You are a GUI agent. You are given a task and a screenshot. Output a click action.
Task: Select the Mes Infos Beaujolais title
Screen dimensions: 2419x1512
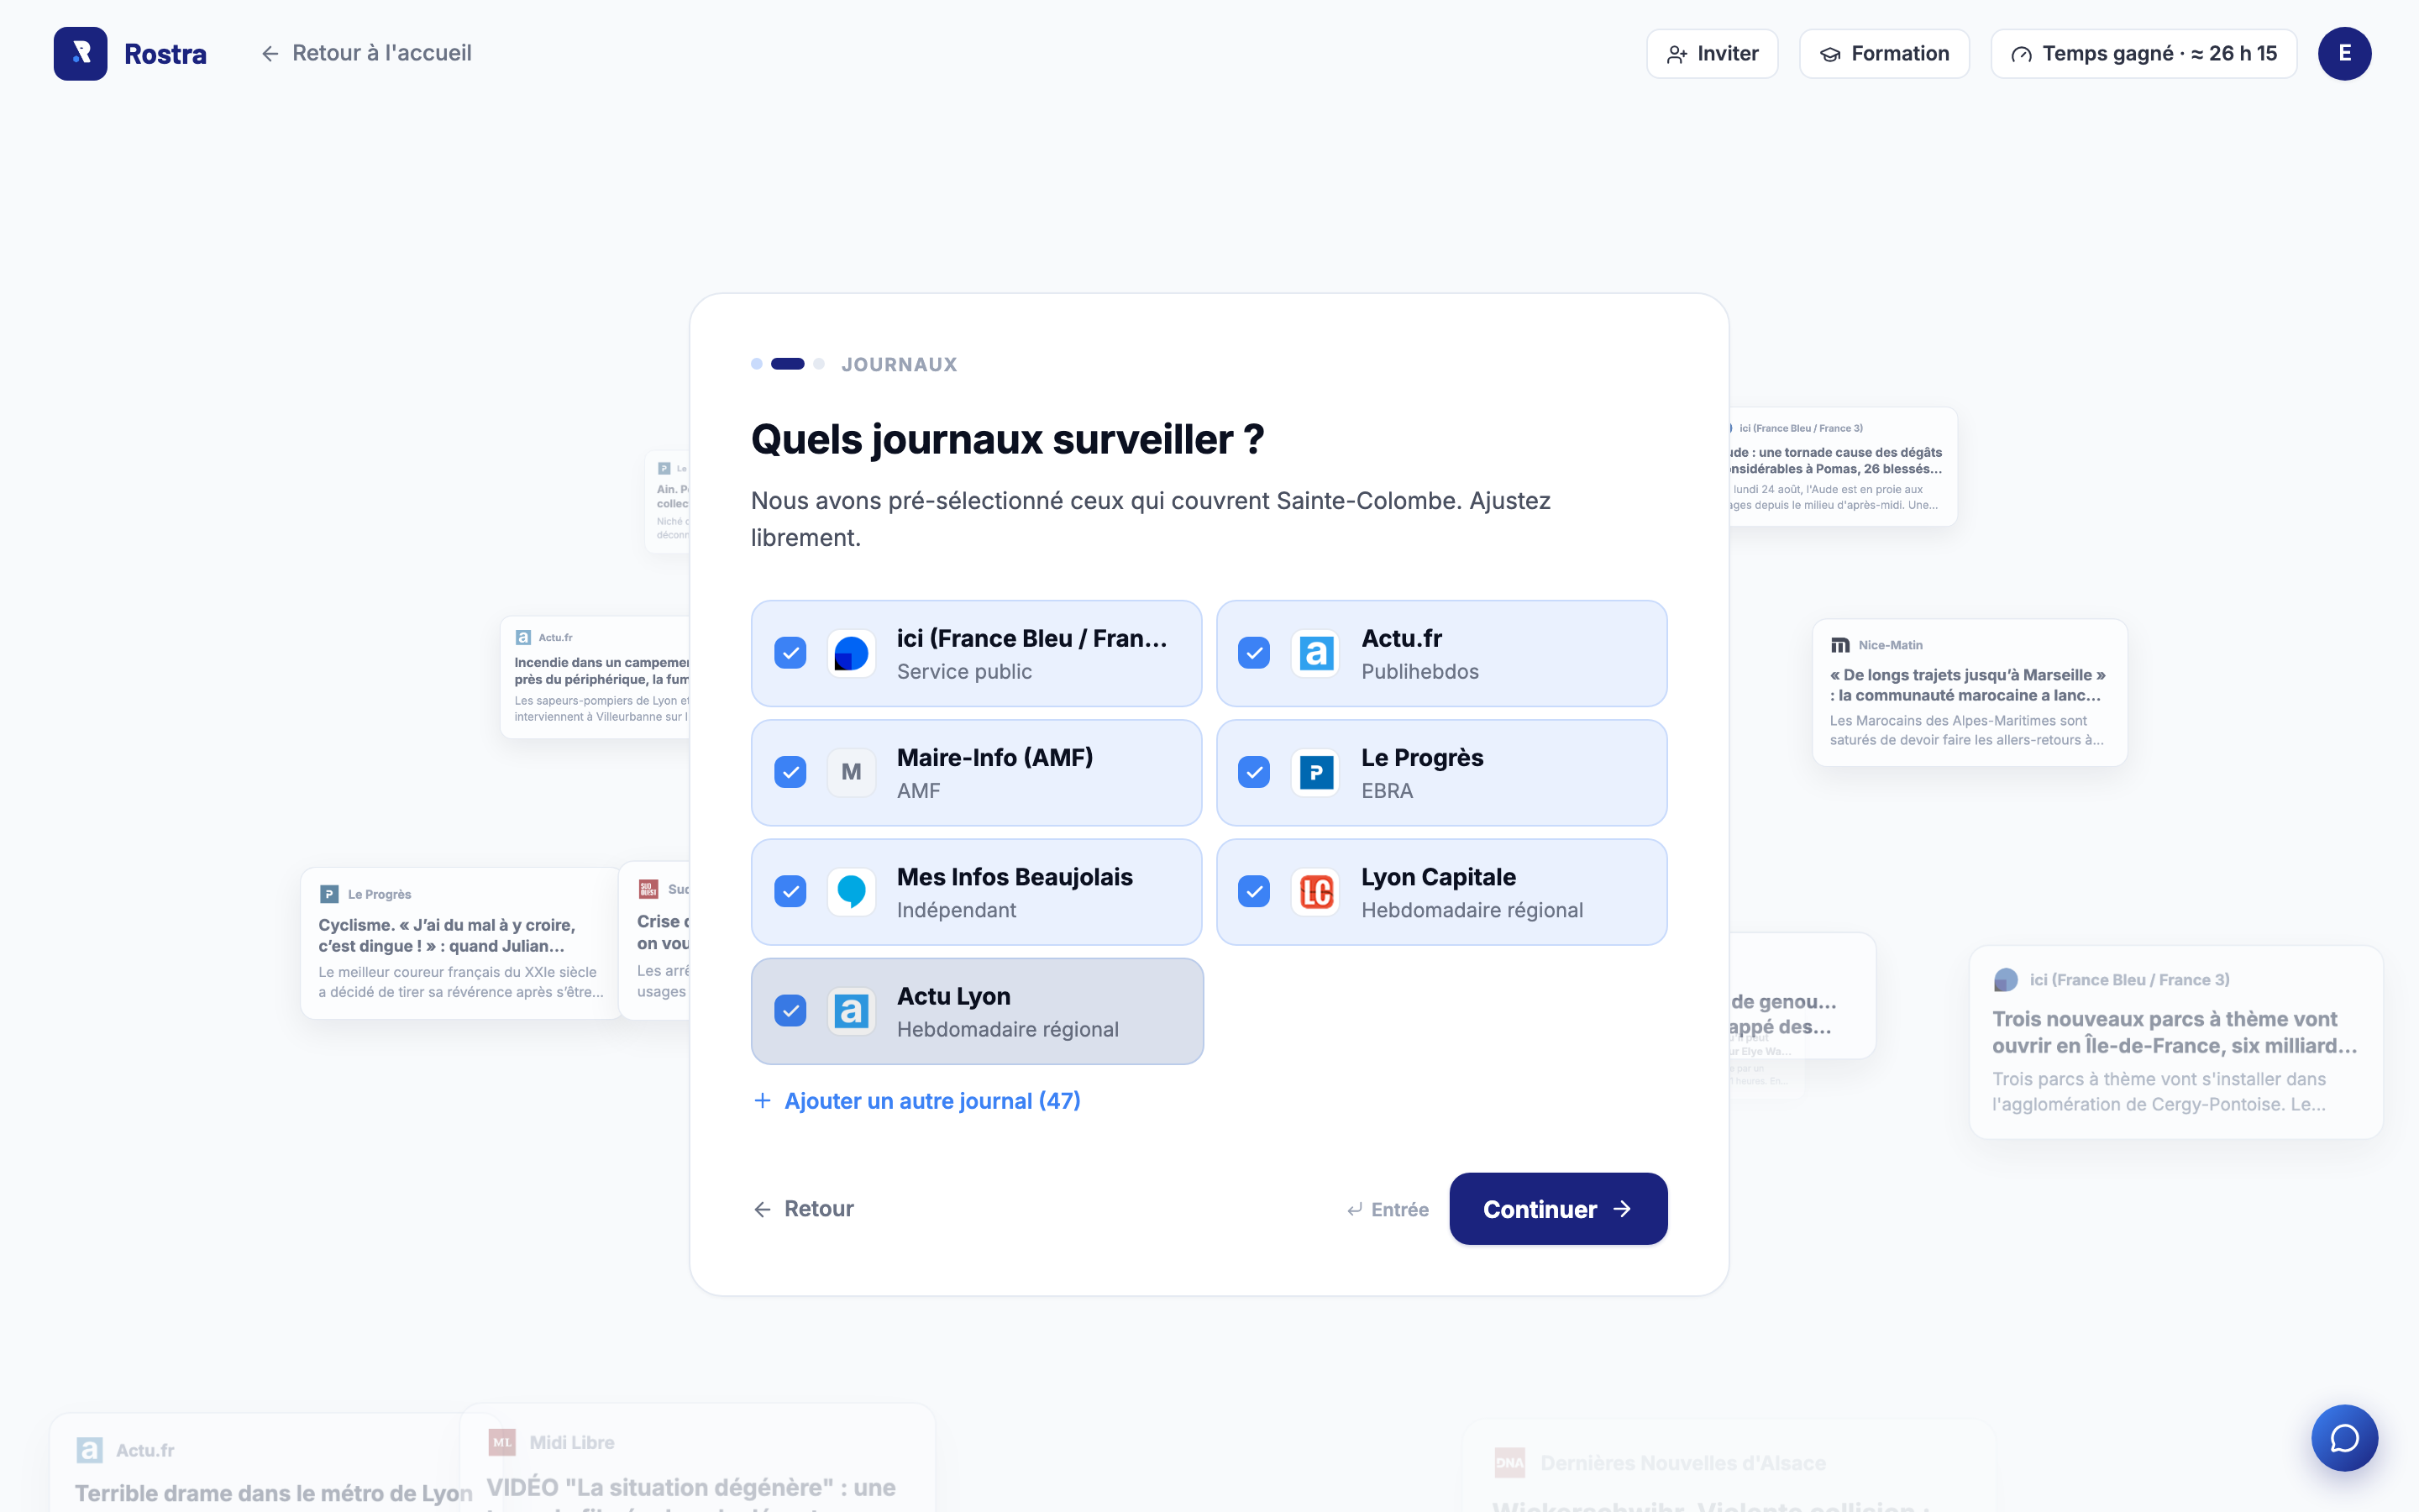(x=1015, y=877)
